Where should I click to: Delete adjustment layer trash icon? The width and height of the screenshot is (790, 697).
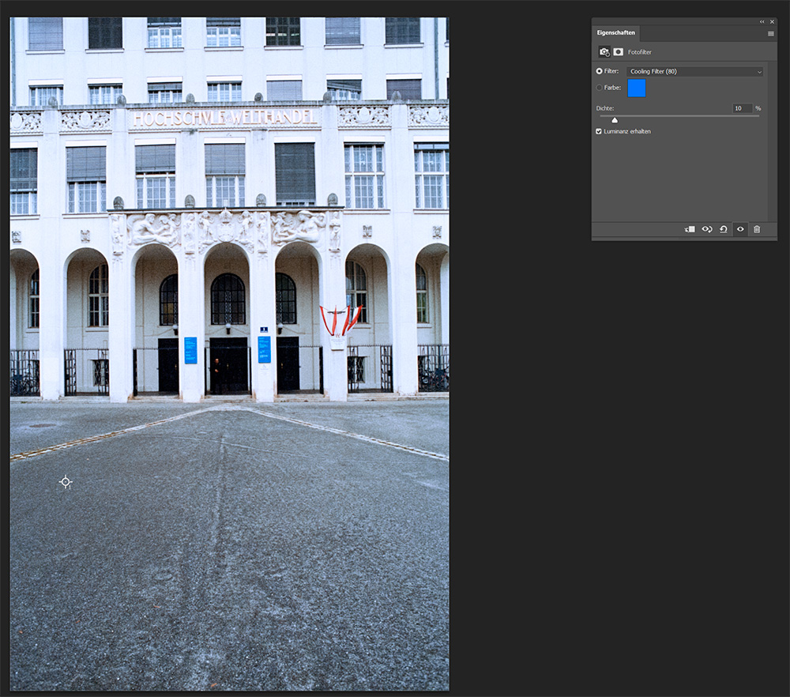point(757,229)
